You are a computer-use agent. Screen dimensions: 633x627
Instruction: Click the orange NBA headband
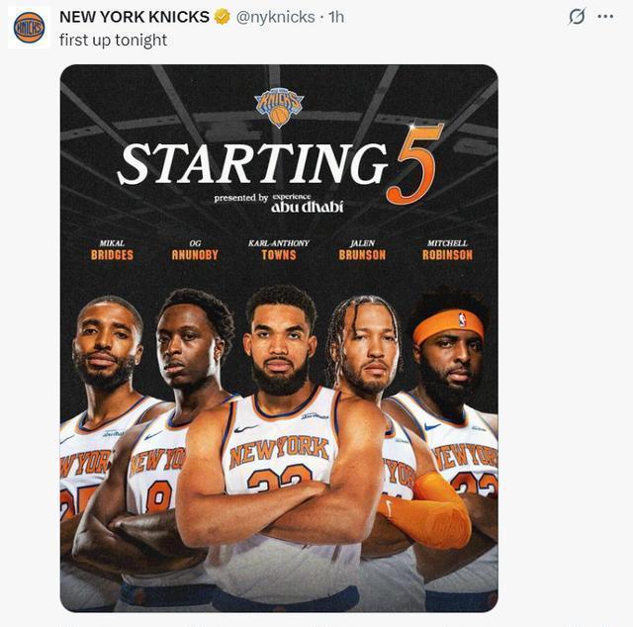coord(448,325)
